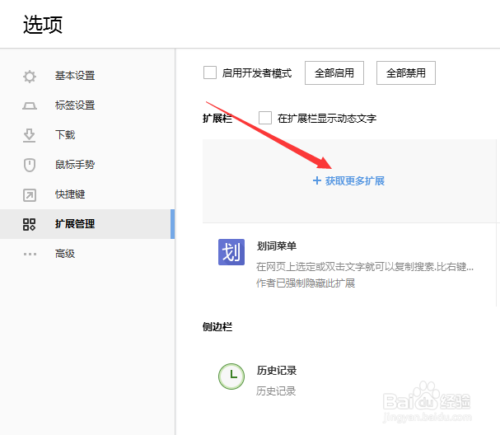Click the 扩展栏 section heading

click(217, 119)
